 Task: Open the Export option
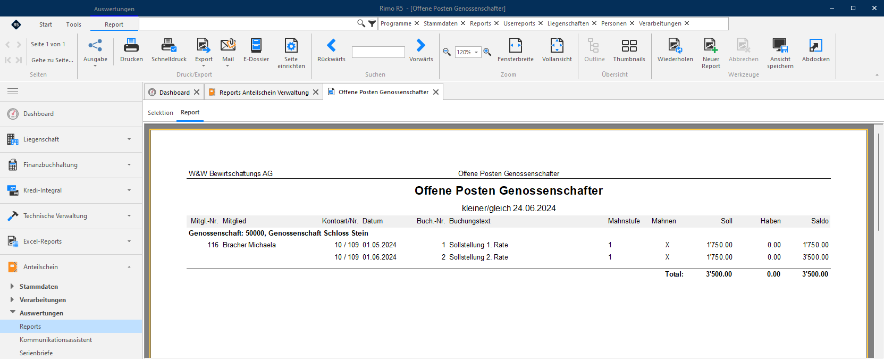point(204,52)
